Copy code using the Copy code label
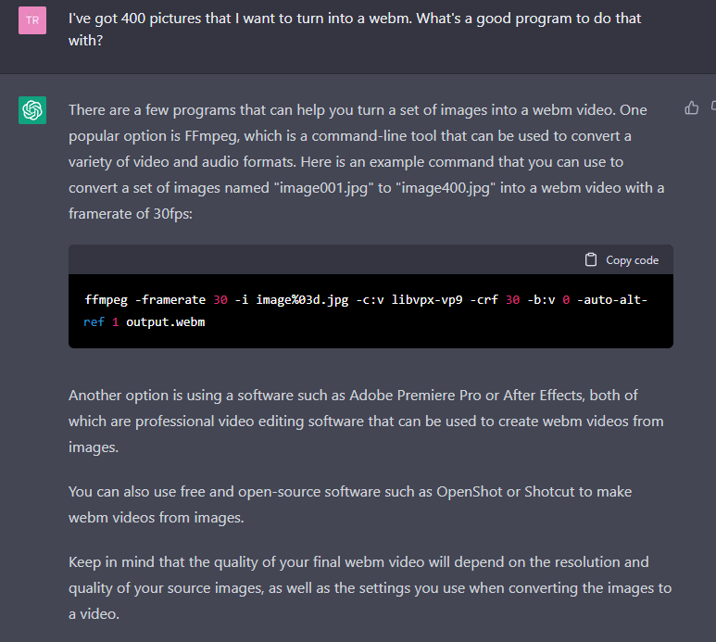Screen dimensions: 716x642 pos(632,260)
